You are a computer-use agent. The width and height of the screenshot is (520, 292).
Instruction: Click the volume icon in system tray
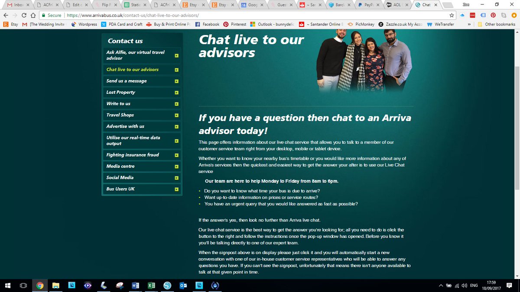464,286
